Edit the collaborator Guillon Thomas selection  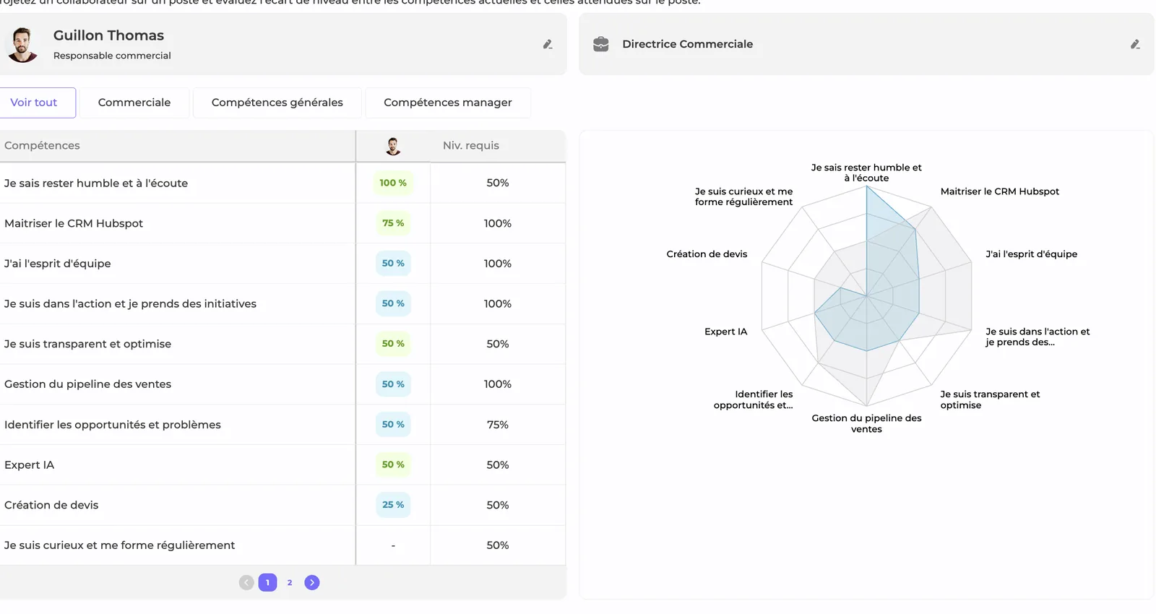[x=548, y=44]
